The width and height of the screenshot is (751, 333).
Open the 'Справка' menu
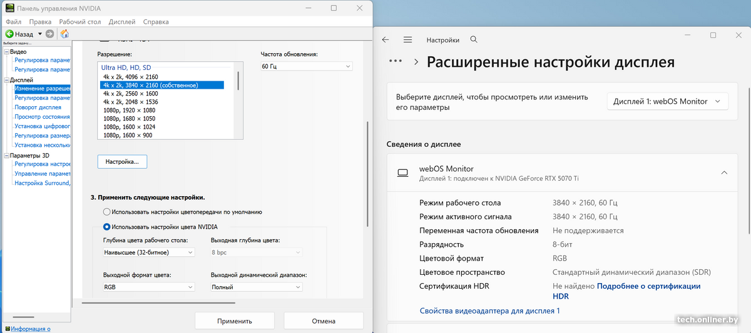[x=155, y=21]
